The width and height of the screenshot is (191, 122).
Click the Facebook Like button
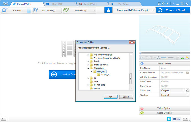pyautogui.click(x=177, y=119)
